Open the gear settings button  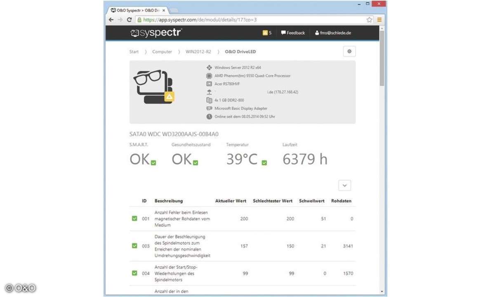coord(349,51)
